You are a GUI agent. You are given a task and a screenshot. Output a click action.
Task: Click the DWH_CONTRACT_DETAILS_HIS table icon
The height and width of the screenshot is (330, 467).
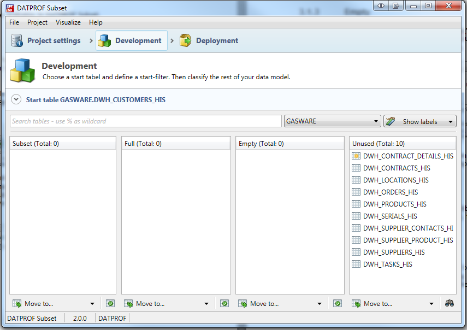[x=356, y=156]
